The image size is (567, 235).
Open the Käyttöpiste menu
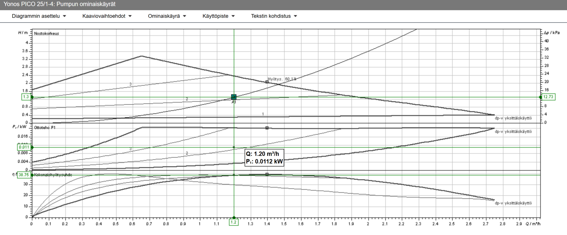coord(219,16)
